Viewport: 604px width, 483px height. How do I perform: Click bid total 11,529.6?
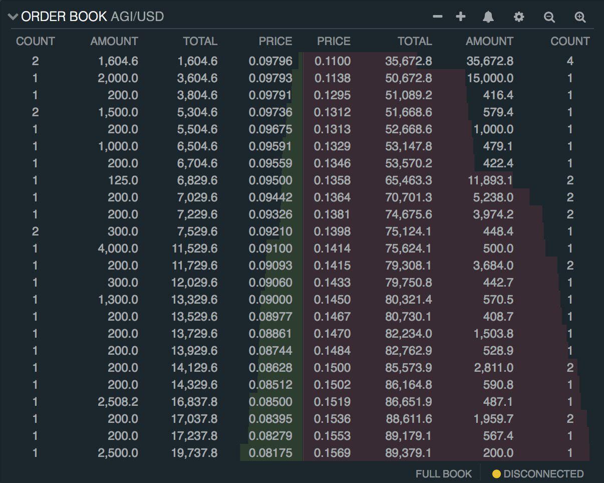pos(194,249)
